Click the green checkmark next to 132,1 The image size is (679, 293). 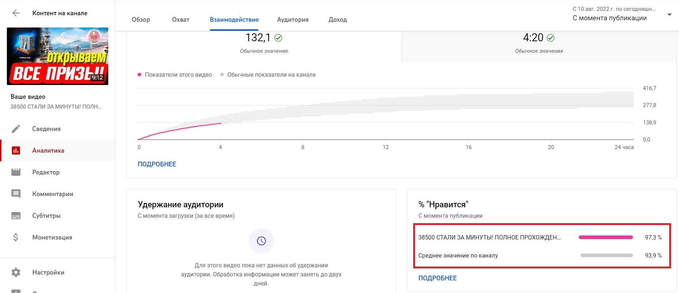(x=278, y=38)
